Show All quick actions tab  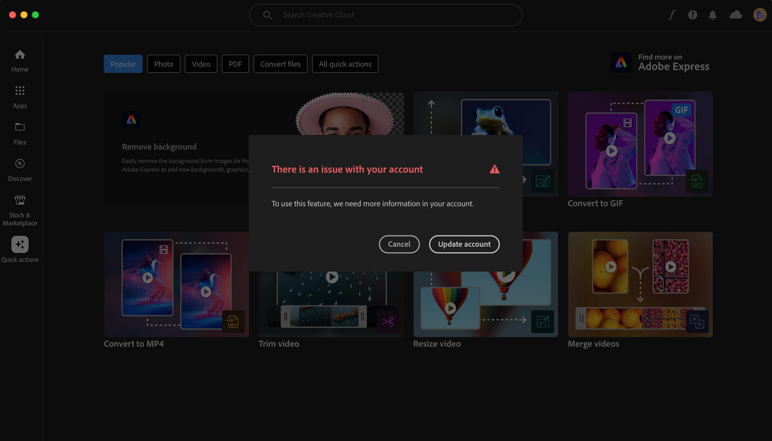(345, 64)
